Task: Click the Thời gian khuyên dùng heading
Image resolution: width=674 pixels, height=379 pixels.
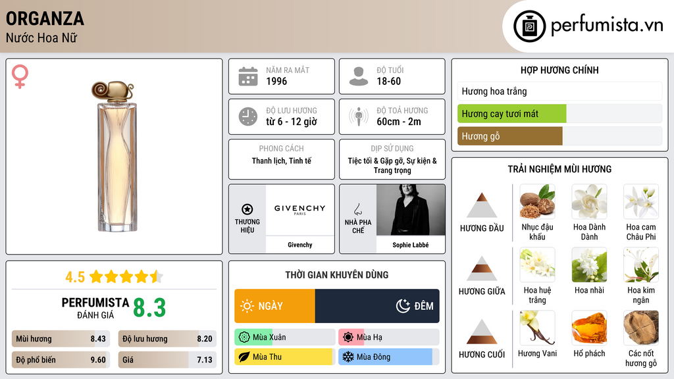Action: (x=337, y=275)
